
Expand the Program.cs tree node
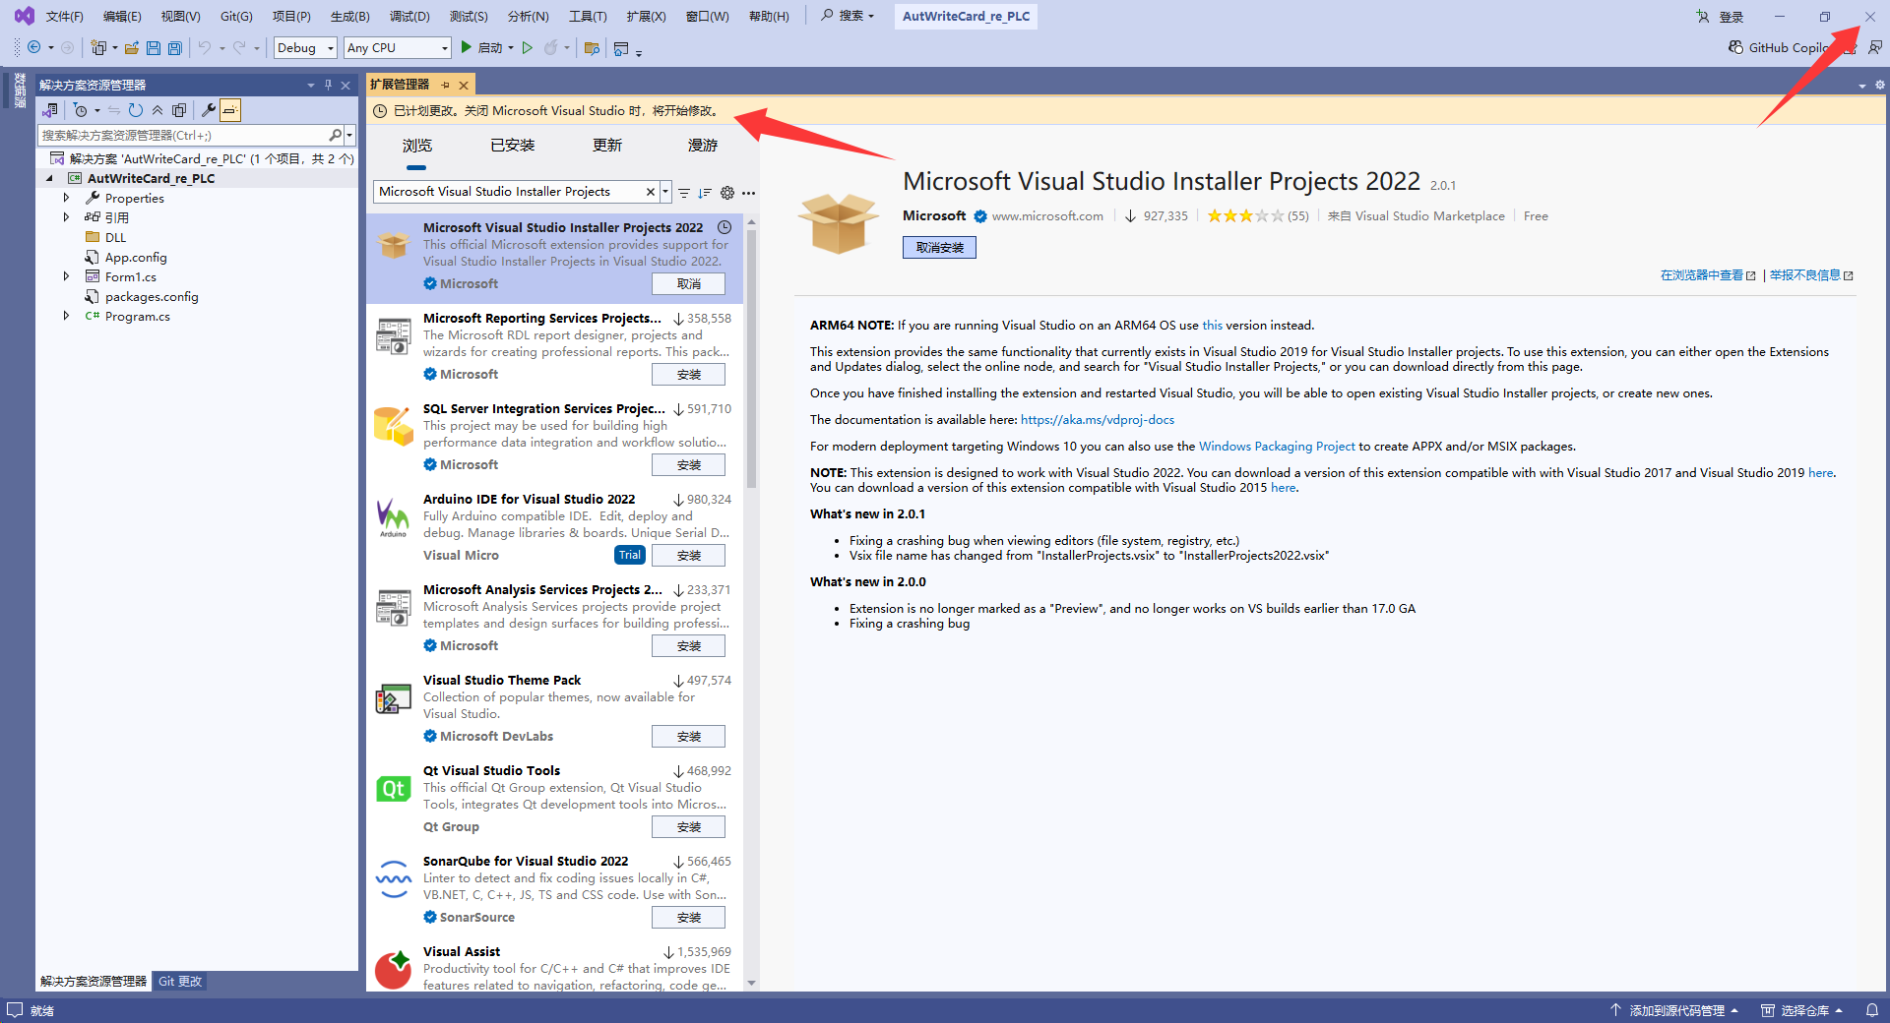(x=66, y=316)
